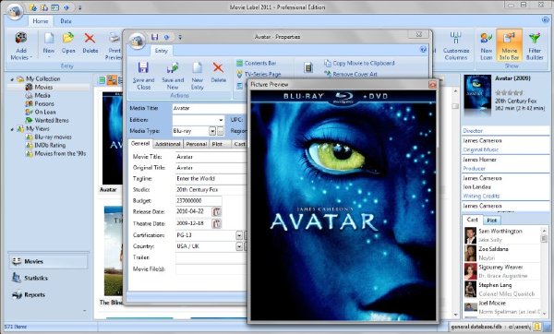
Task: Click New Entry in Properties dialog
Action: [x=198, y=76]
